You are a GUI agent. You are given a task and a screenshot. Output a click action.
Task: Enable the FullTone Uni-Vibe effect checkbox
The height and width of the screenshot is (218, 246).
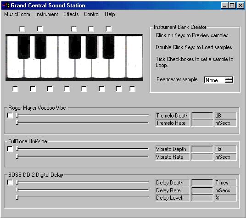[10, 149]
